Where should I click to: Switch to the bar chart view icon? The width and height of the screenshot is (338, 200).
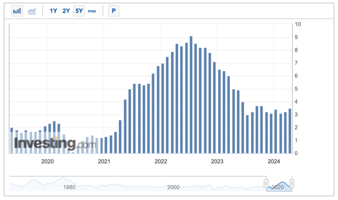[x=17, y=11]
